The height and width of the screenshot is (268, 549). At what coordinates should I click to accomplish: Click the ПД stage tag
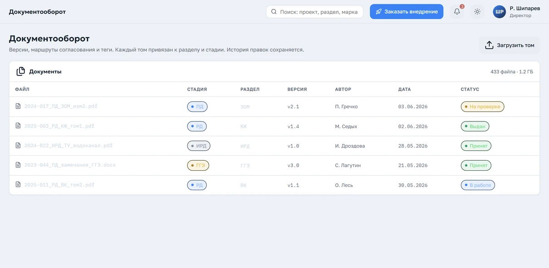(x=197, y=107)
